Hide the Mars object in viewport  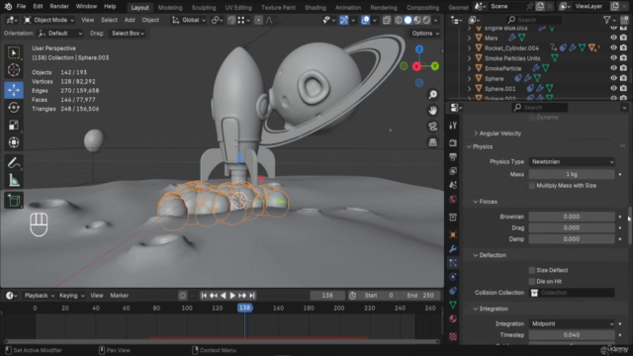(613, 38)
